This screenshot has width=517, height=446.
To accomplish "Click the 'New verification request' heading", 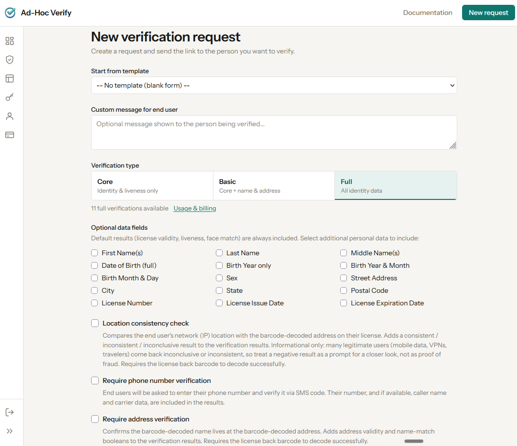I will click(x=166, y=37).
